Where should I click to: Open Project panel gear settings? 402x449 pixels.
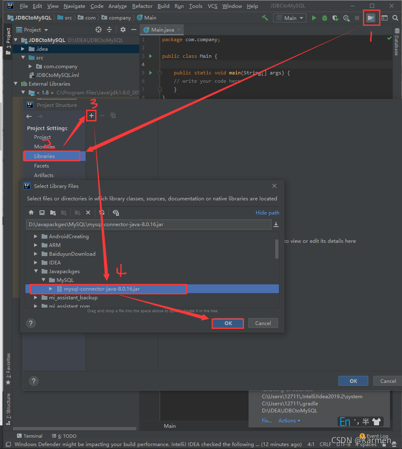[x=123, y=30]
